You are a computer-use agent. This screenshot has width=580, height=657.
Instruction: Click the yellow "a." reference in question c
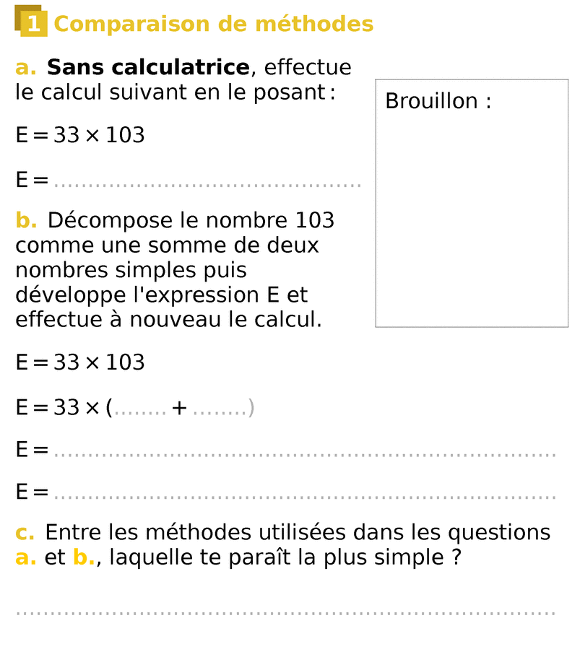(x=25, y=558)
